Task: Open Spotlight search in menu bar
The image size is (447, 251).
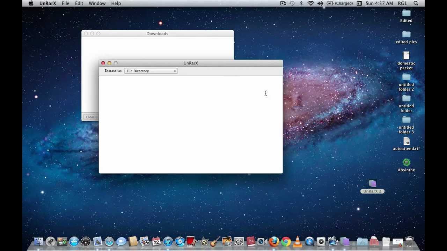Action: 416,3
